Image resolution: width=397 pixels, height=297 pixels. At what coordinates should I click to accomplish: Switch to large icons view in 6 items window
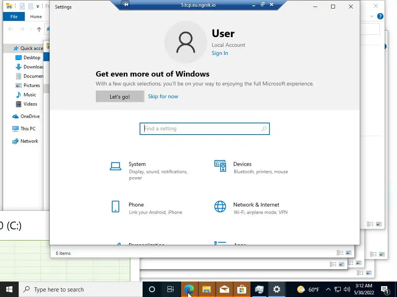tap(349, 253)
